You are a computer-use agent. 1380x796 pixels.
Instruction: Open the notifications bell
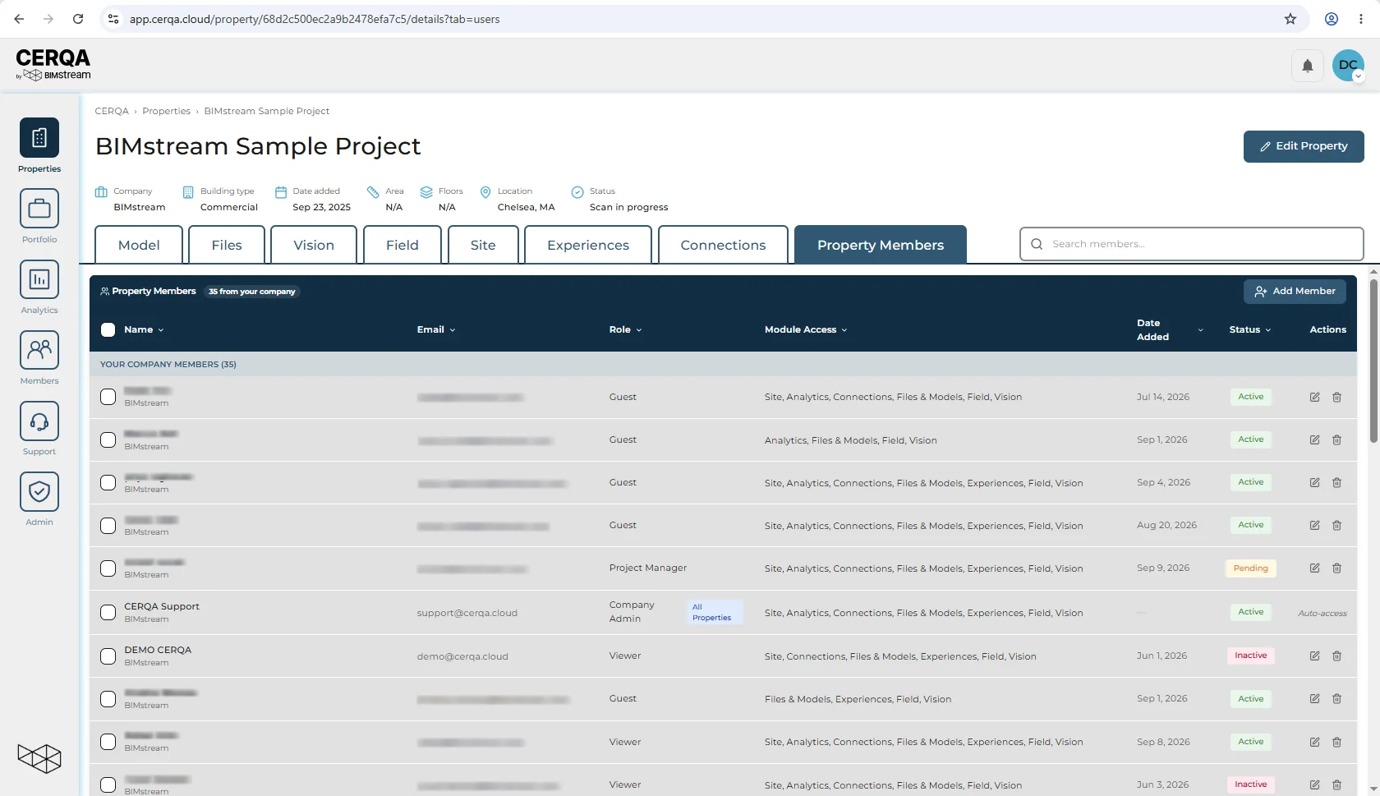coord(1308,66)
